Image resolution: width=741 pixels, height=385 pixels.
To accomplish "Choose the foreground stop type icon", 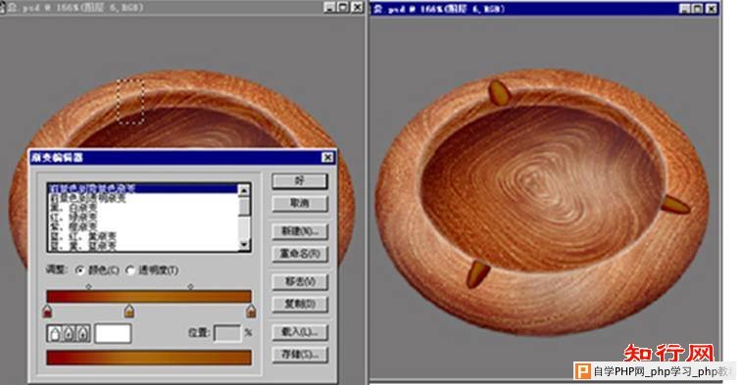I will (x=69, y=333).
